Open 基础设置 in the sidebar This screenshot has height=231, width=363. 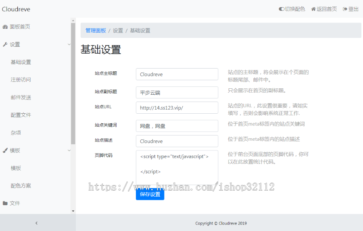pyautogui.click(x=21, y=62)
